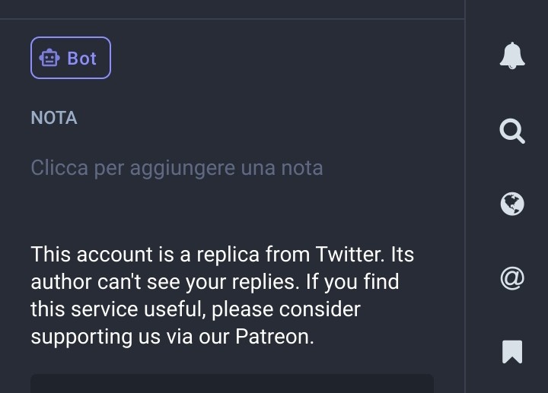
Task: Click the dark card below the bio
Action: pos(232,383)
